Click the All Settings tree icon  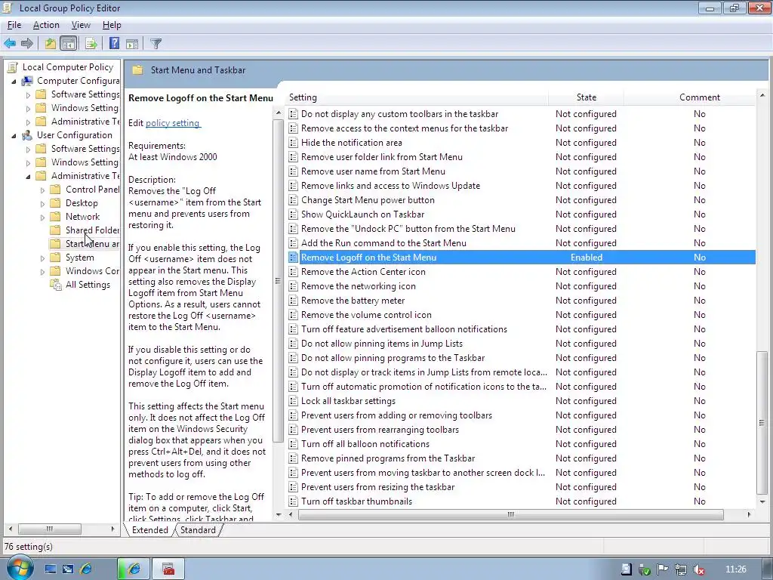pyautogui.click(x=55, y=285)
